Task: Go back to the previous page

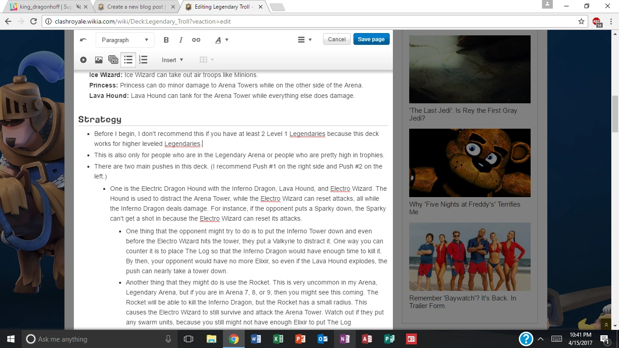Action: 8,21
